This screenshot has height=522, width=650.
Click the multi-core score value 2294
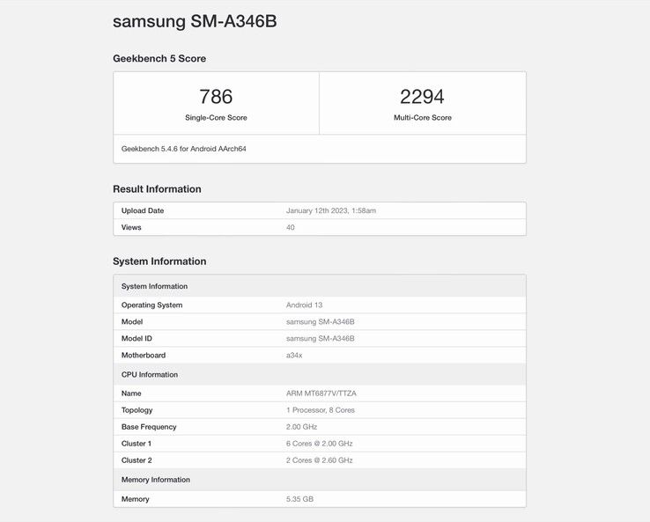(422, 96)
